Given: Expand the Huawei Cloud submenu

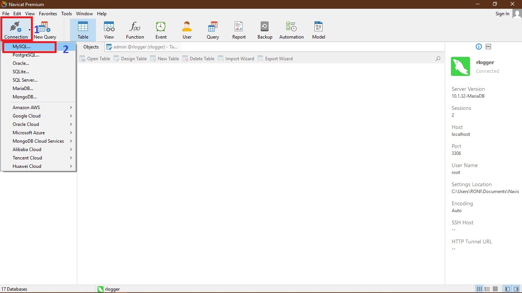Looking at the screenshot, I should [x=38, y=166].
